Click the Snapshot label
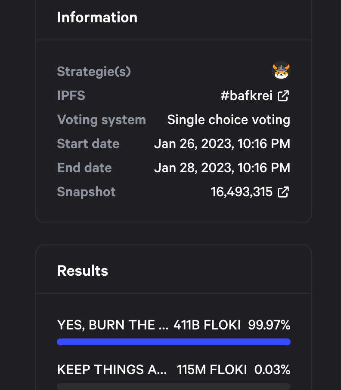The image size is (341, 390). [x=86, y=192]
